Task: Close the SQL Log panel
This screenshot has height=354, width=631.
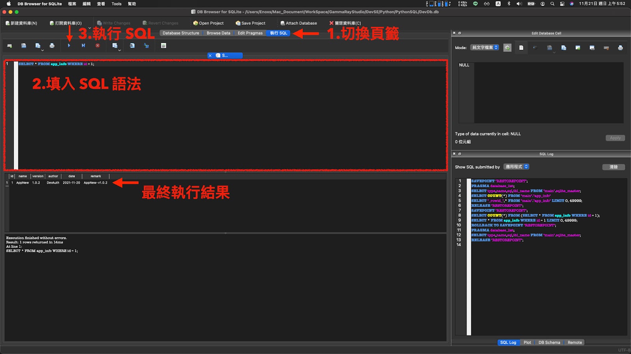Action: [x=454, y=154]
